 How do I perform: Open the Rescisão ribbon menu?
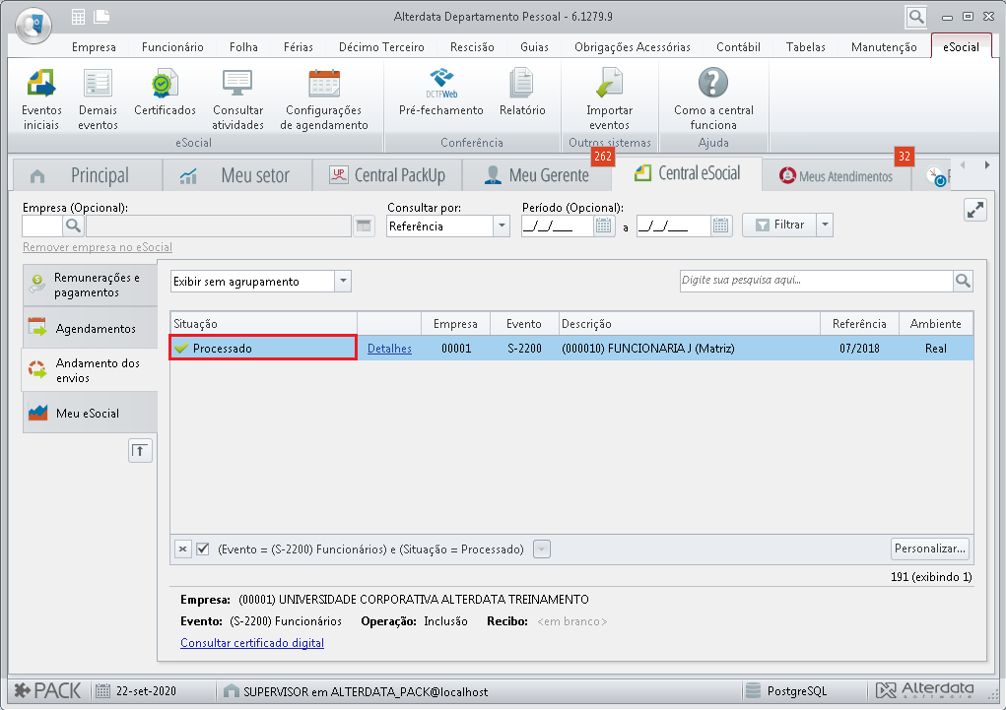click(x=472, y=47)
